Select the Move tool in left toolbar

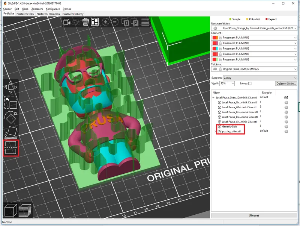tap(10, 87)
